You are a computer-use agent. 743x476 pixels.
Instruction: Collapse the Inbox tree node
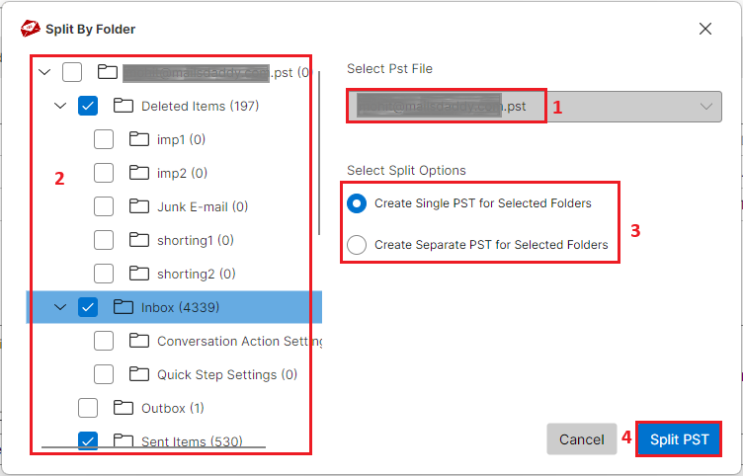coord(60,307)
